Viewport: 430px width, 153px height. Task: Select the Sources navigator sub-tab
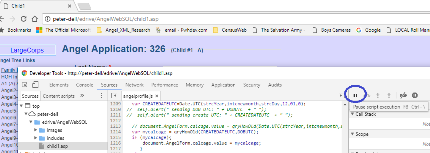pyautogui.click(x=30, y=96)
